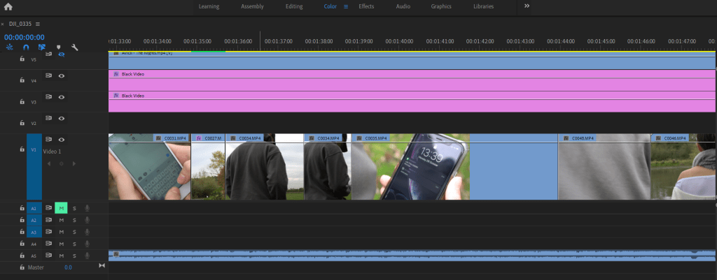Hide V1 track output
The width and height of the screenshot is (717, 280).
[62, 140]
